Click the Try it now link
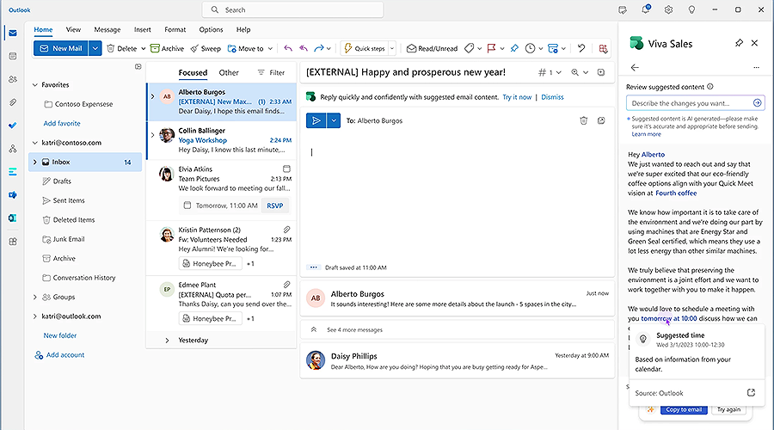774x430 pixels. (517, 97)
